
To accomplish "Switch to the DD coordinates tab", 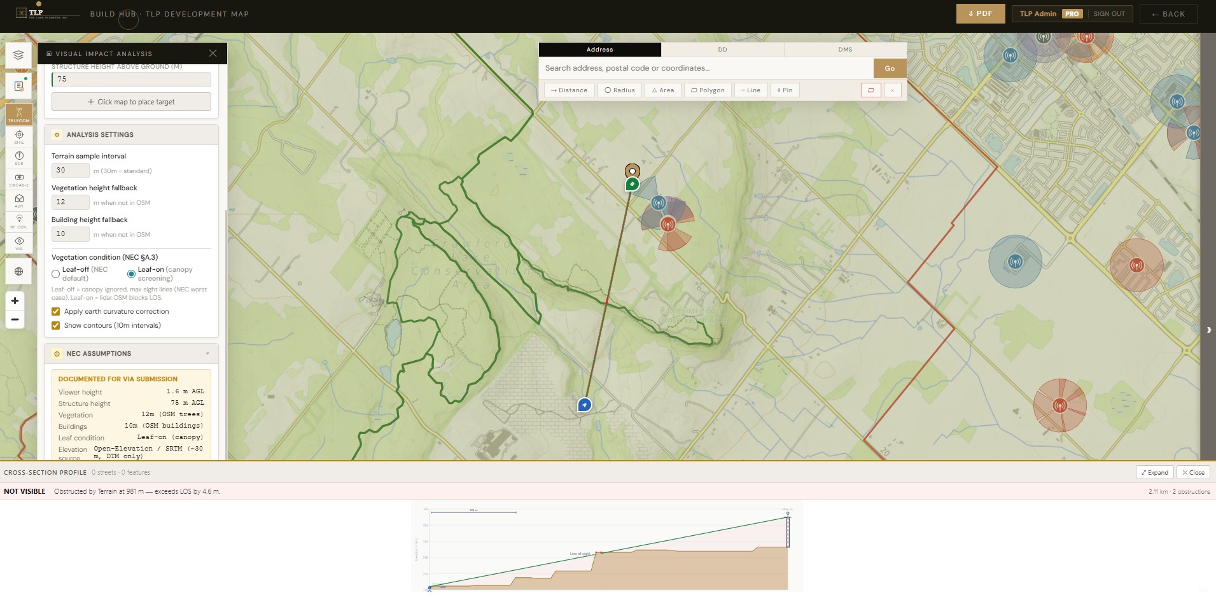I will point(722,50).
